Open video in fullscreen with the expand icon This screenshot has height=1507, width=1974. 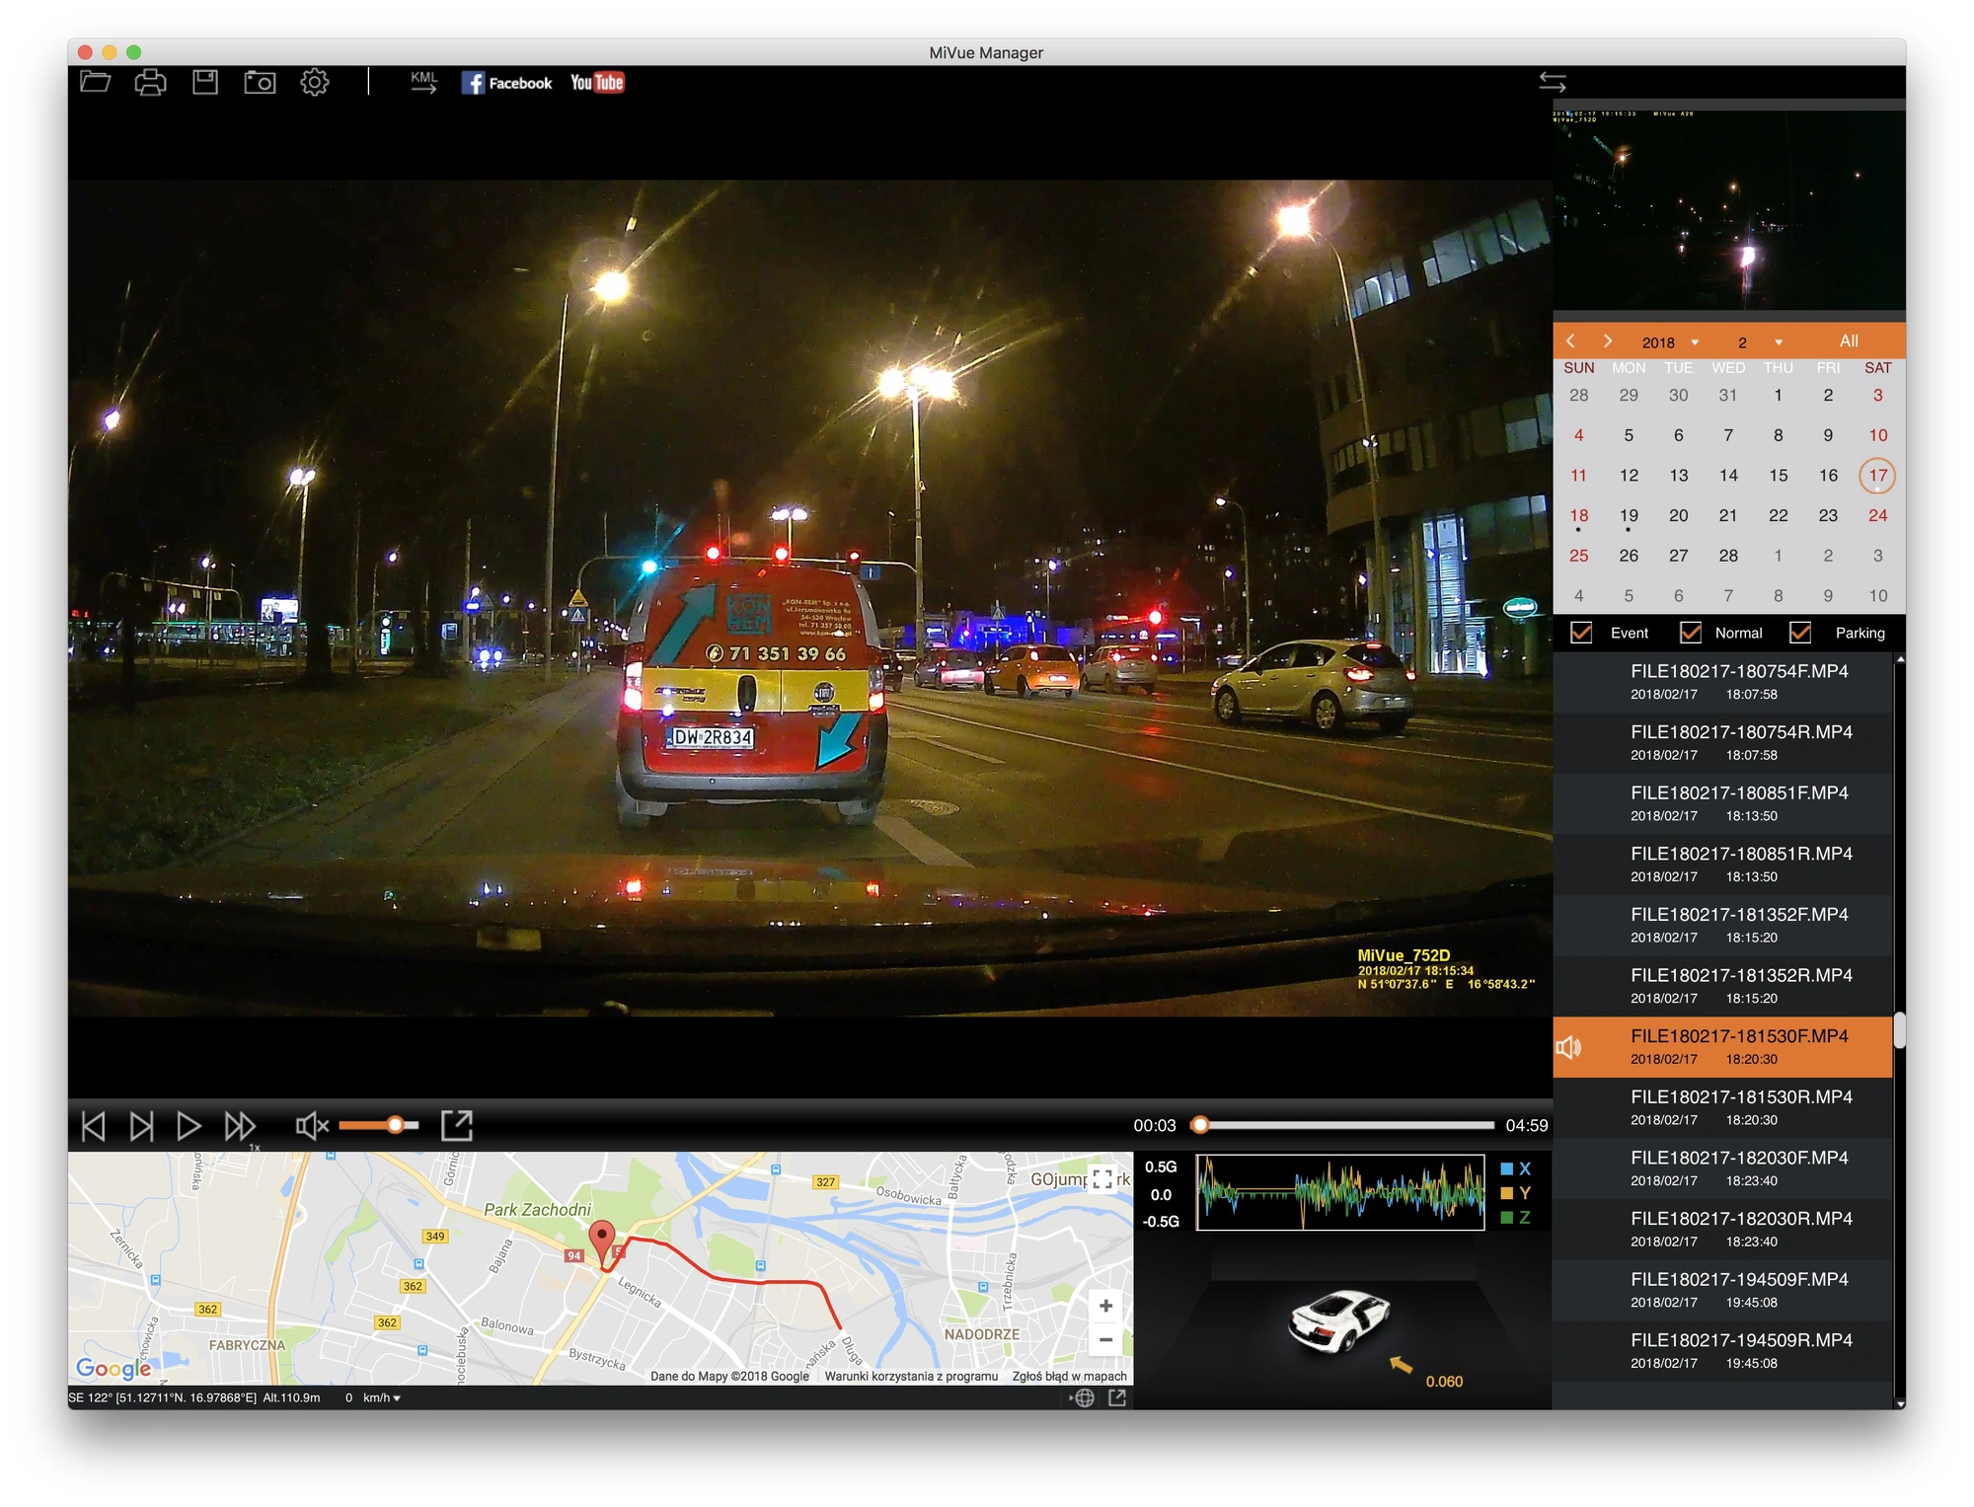457,1125
